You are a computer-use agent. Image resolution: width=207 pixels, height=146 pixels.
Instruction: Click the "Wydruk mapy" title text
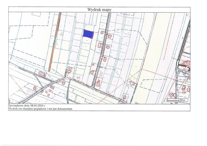pos(99,10)
